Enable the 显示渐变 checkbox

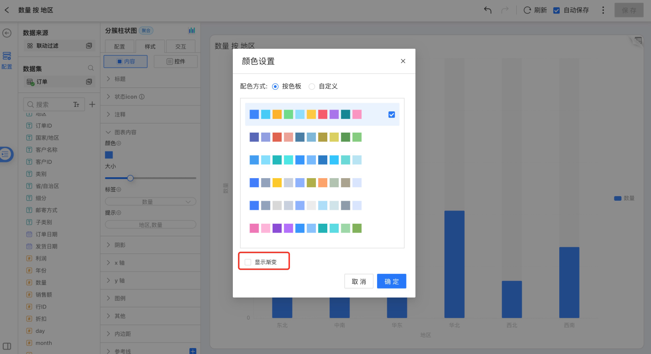248,262
